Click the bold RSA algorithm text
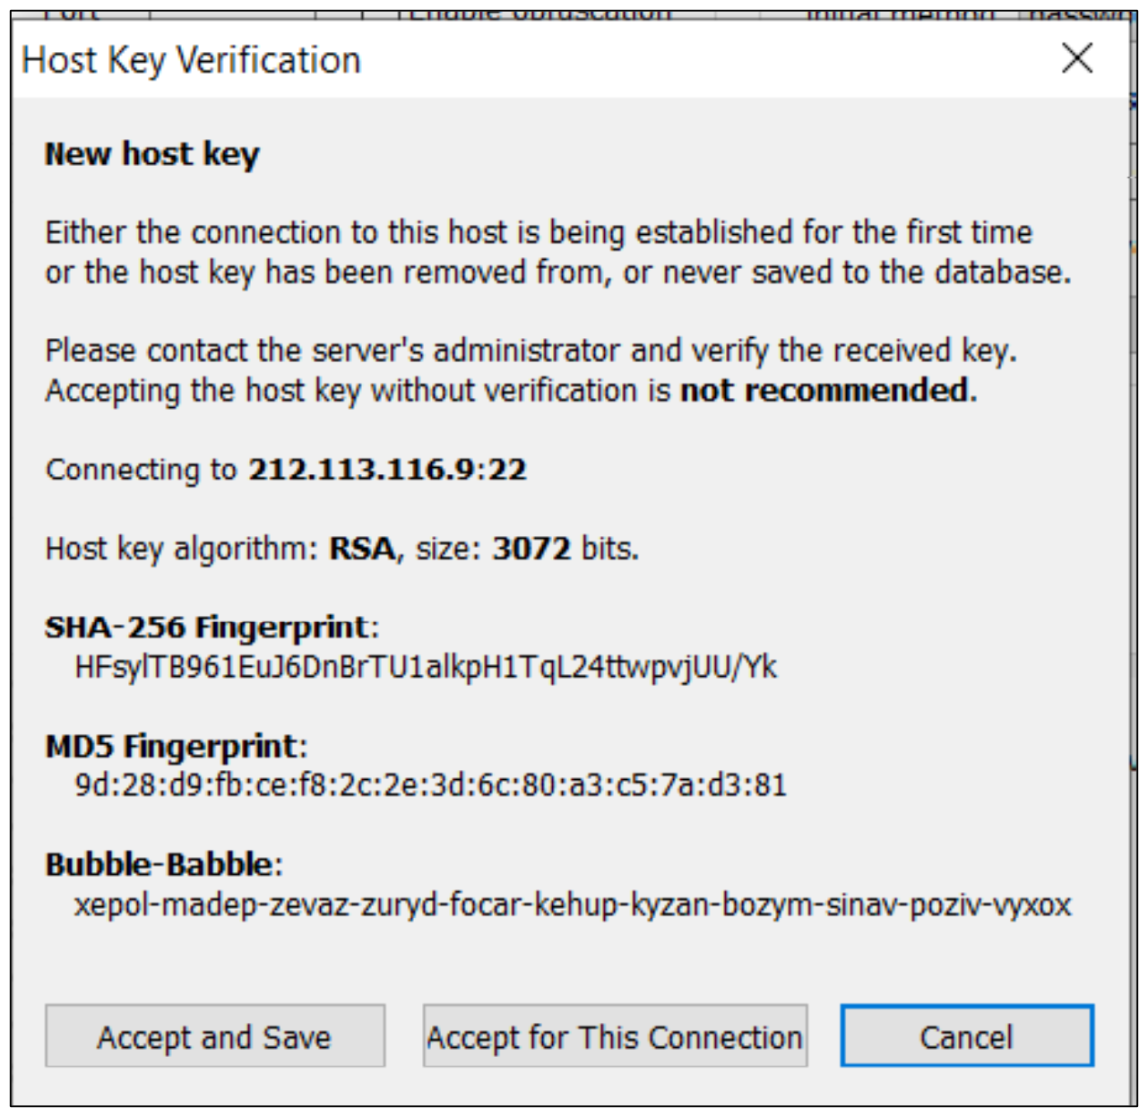The height and width of the screenshot is (1117, 1148). click(362, 549)
